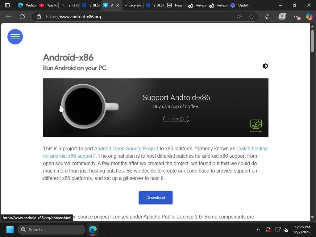Open a new browser tab

pos(256,5)
